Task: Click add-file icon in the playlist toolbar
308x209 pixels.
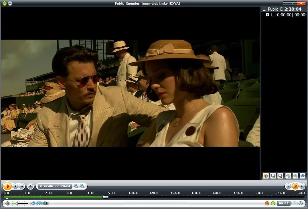Action: point(273,176)
